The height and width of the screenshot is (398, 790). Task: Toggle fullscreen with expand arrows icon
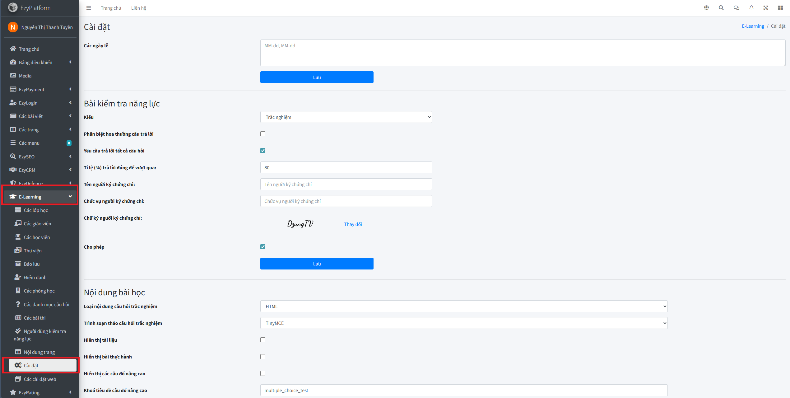[766, 8]
